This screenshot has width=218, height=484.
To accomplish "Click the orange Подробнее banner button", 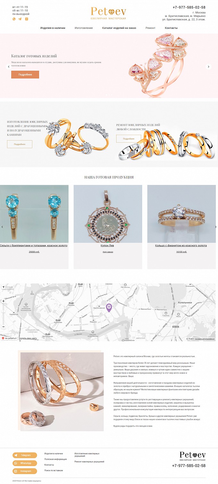I will (x=25, y=75).
